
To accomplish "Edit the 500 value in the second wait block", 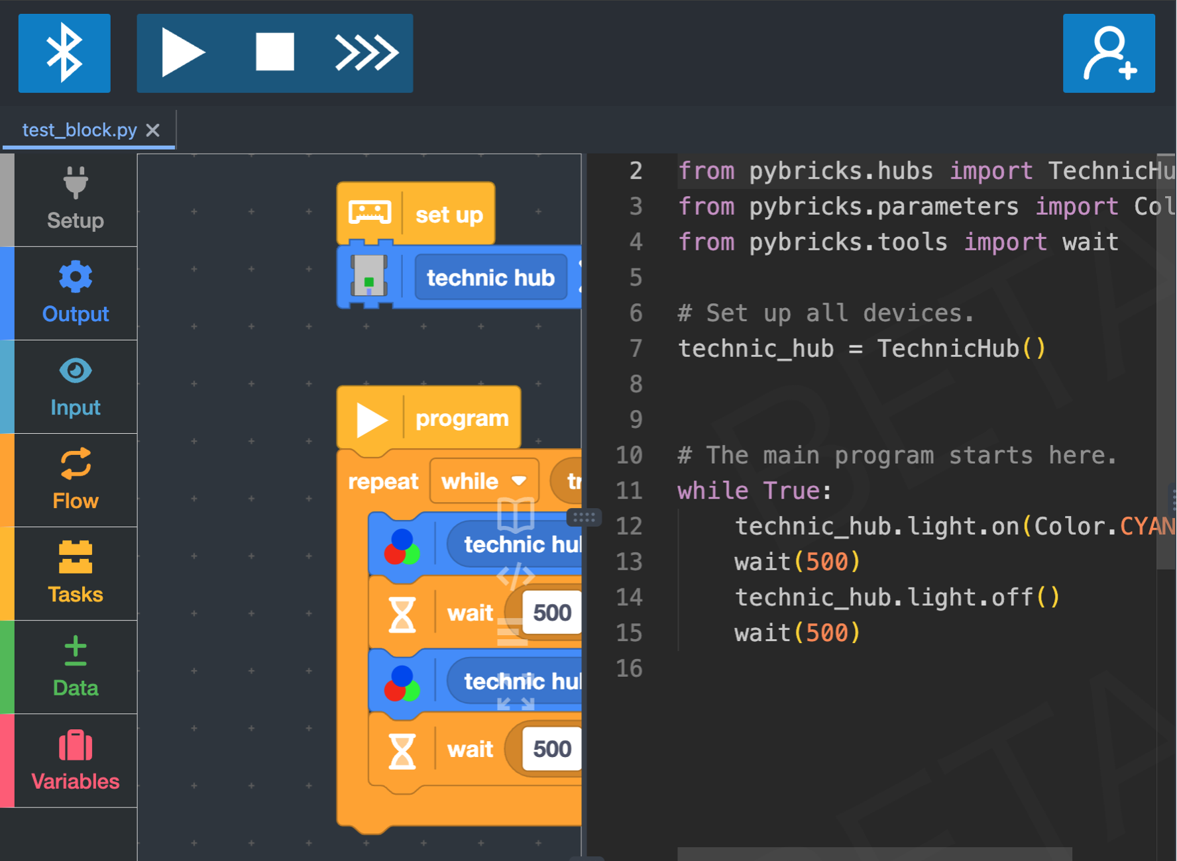I will pos(552,749).
